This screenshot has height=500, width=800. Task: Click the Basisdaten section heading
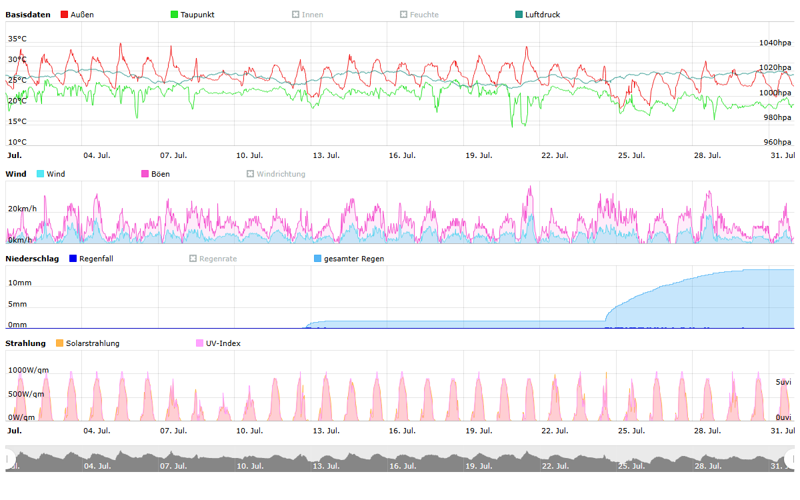click(x=28, y=15)
